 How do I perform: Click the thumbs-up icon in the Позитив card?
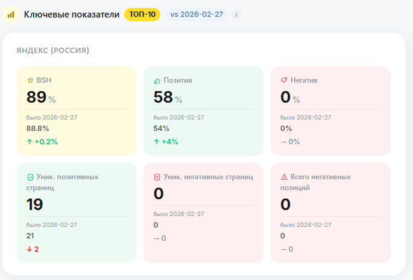pyautogui.click(x=157, y=81)
